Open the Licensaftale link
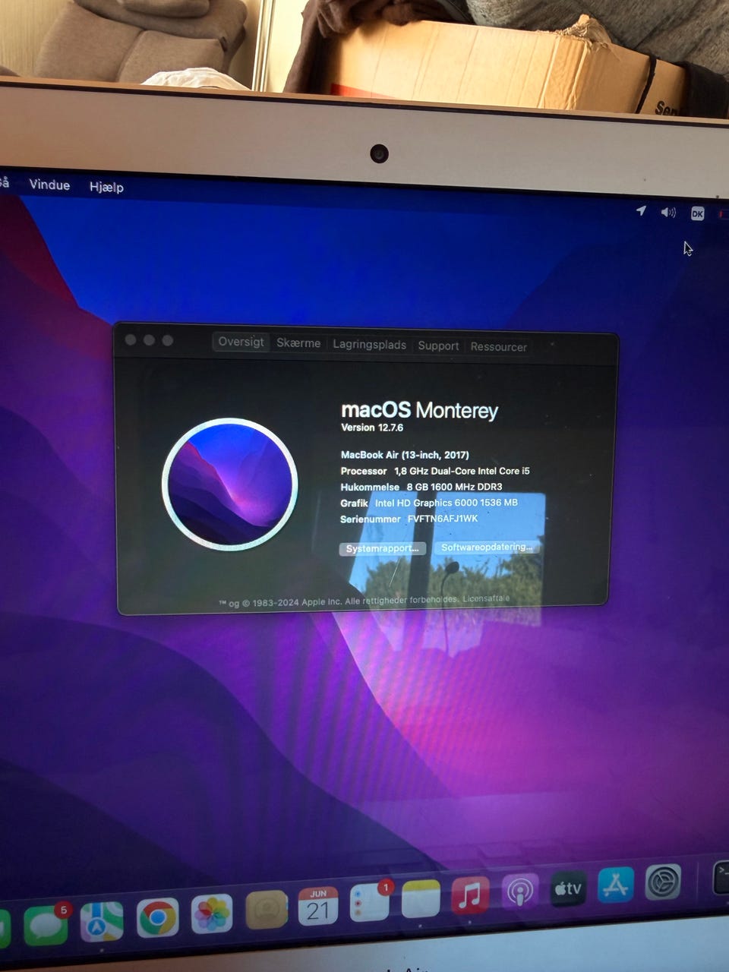The width and height of the screenshot is (729, 972). 486,598
